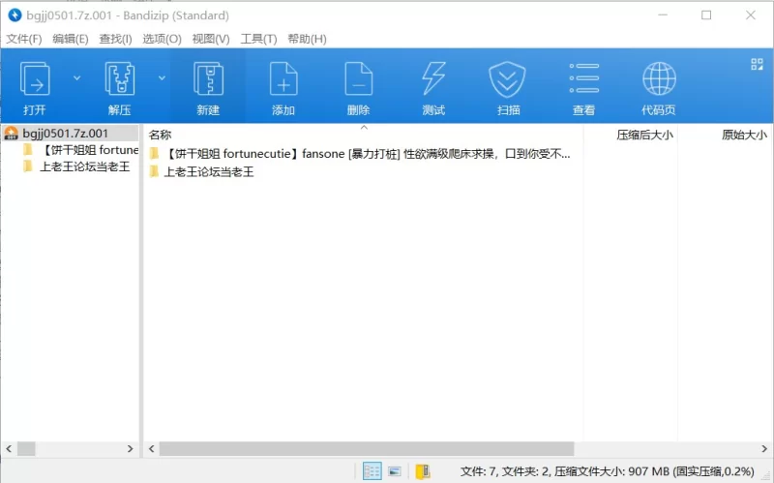Click the file list scroll left arrow
Screen dimensions: 774x483
tap(152, 448)
